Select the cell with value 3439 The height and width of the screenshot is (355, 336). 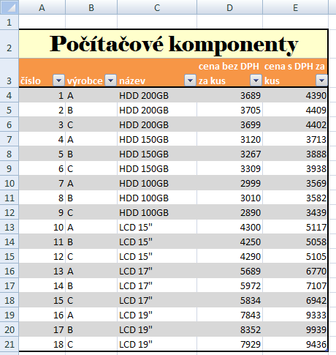tap(295, 212)
